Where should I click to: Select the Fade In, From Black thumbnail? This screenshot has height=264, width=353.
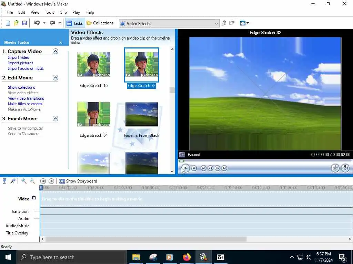click(142, 114)
